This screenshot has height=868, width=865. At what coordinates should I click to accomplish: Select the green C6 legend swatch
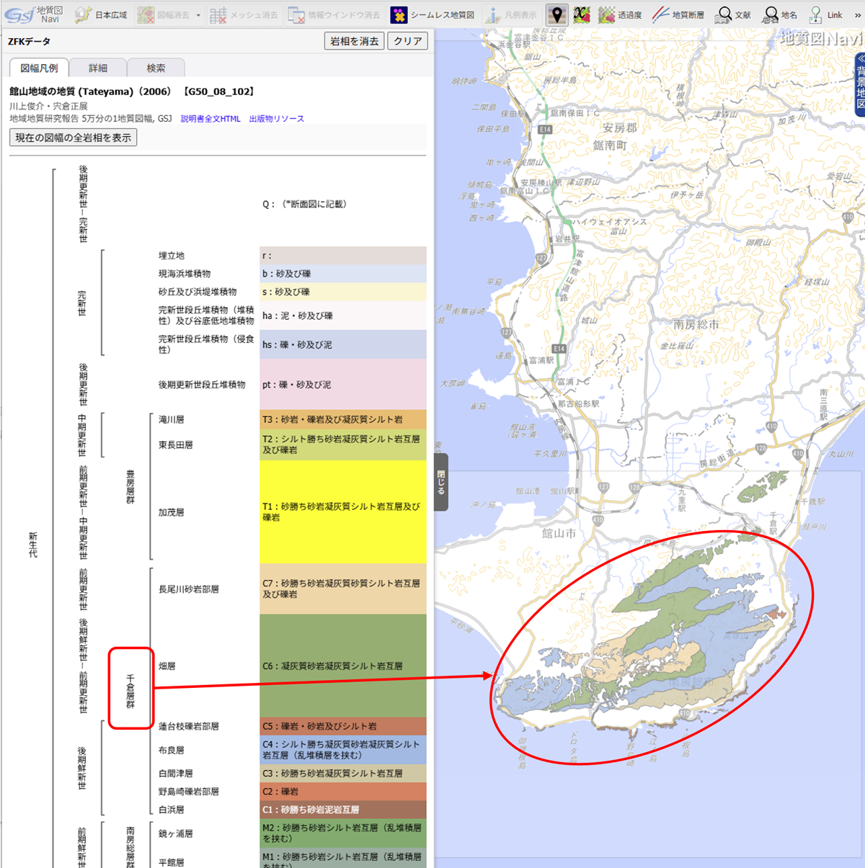tap(342, 666)
